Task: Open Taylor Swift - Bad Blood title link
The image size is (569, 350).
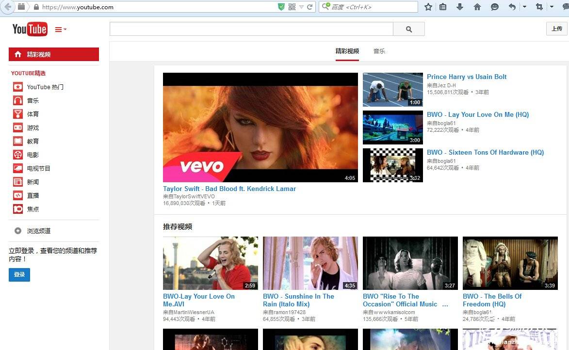Action: coord(229,189)
